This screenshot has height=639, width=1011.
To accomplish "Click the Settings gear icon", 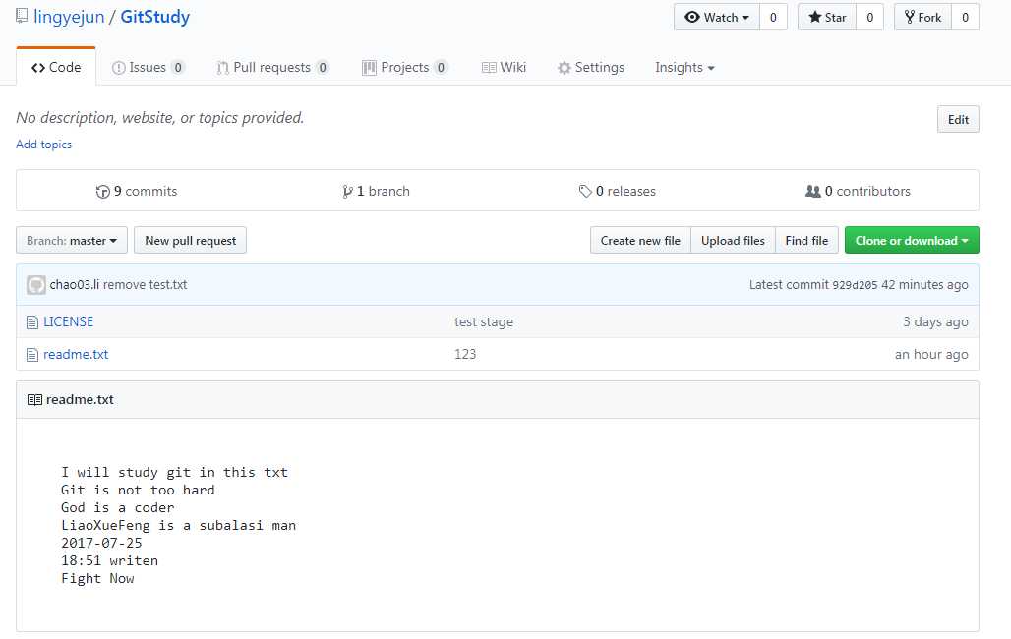I will 565,68.
